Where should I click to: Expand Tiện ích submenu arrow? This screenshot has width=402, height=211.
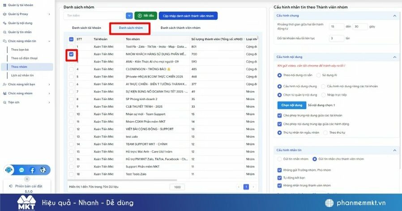(49, 102)
